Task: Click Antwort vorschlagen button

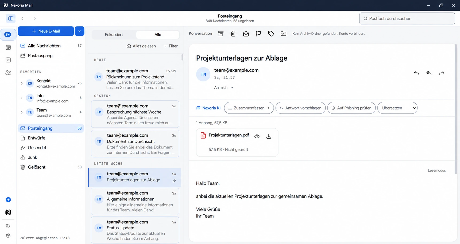Action: point(300,108)
